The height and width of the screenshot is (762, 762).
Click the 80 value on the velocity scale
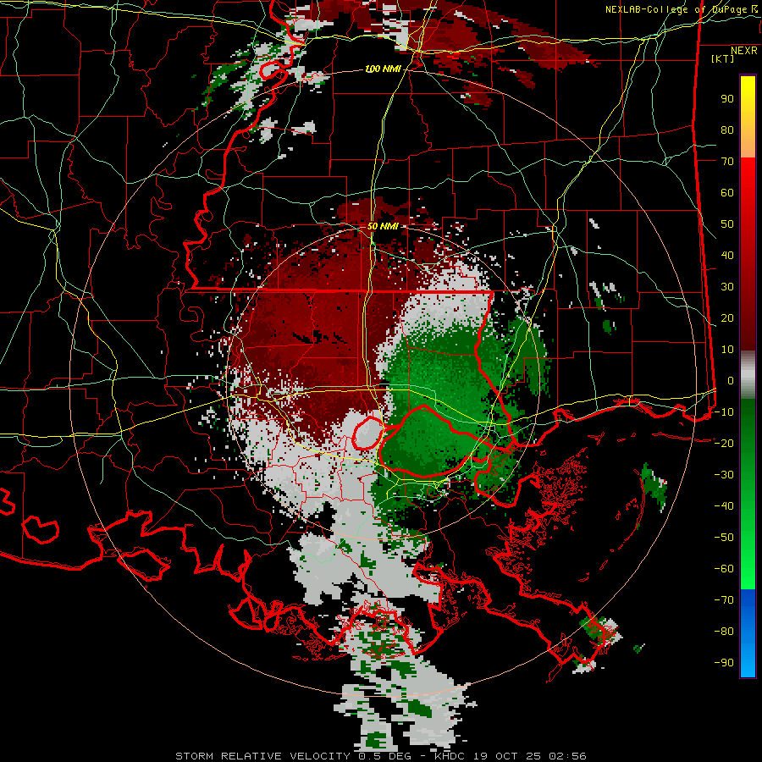tap(727, 130)
